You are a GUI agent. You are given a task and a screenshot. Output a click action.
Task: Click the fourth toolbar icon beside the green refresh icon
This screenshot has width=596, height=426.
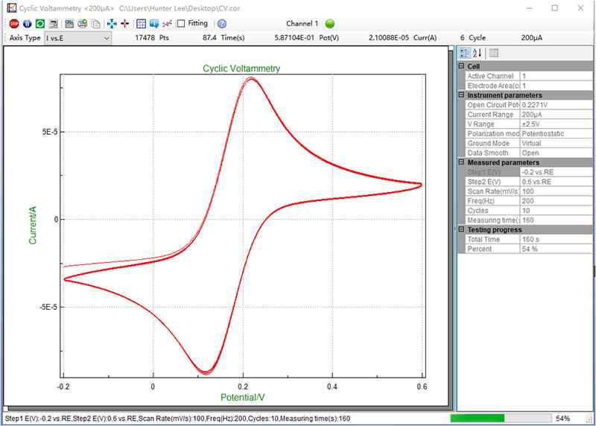click(53, 24)
